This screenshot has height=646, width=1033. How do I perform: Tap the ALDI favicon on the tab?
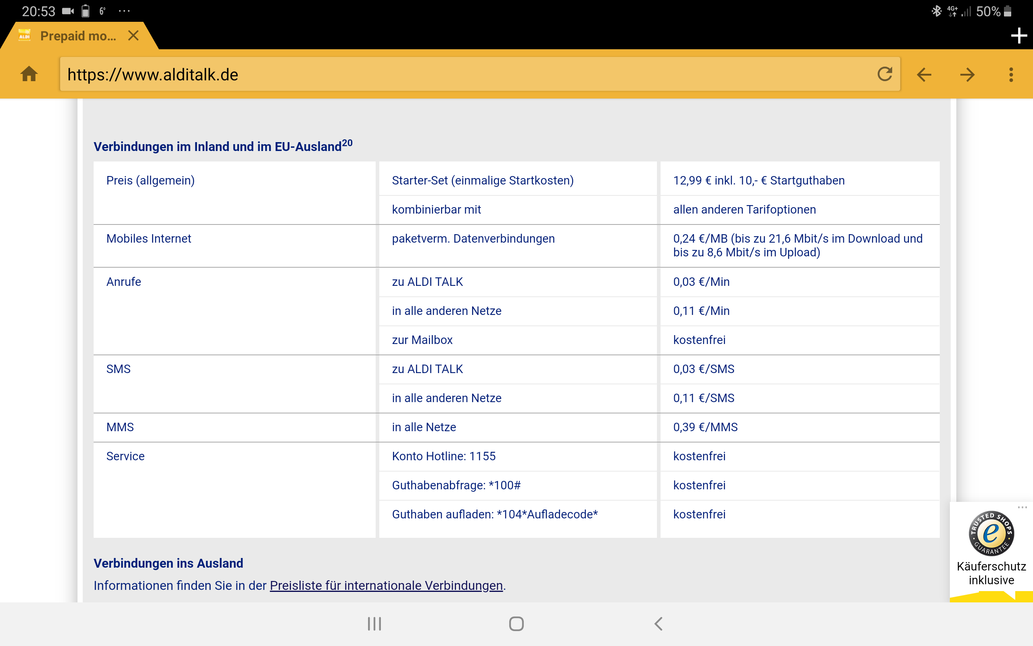click(24, 35)
